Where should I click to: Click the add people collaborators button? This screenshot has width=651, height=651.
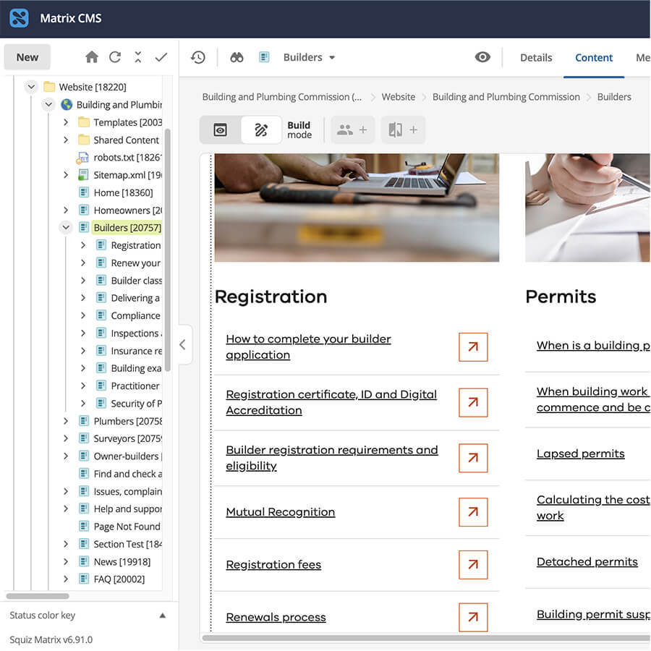[x=352, y=130]
